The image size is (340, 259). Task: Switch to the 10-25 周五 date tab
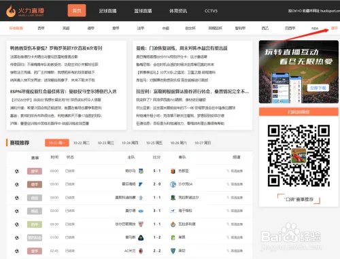click(x=154, y=143)
